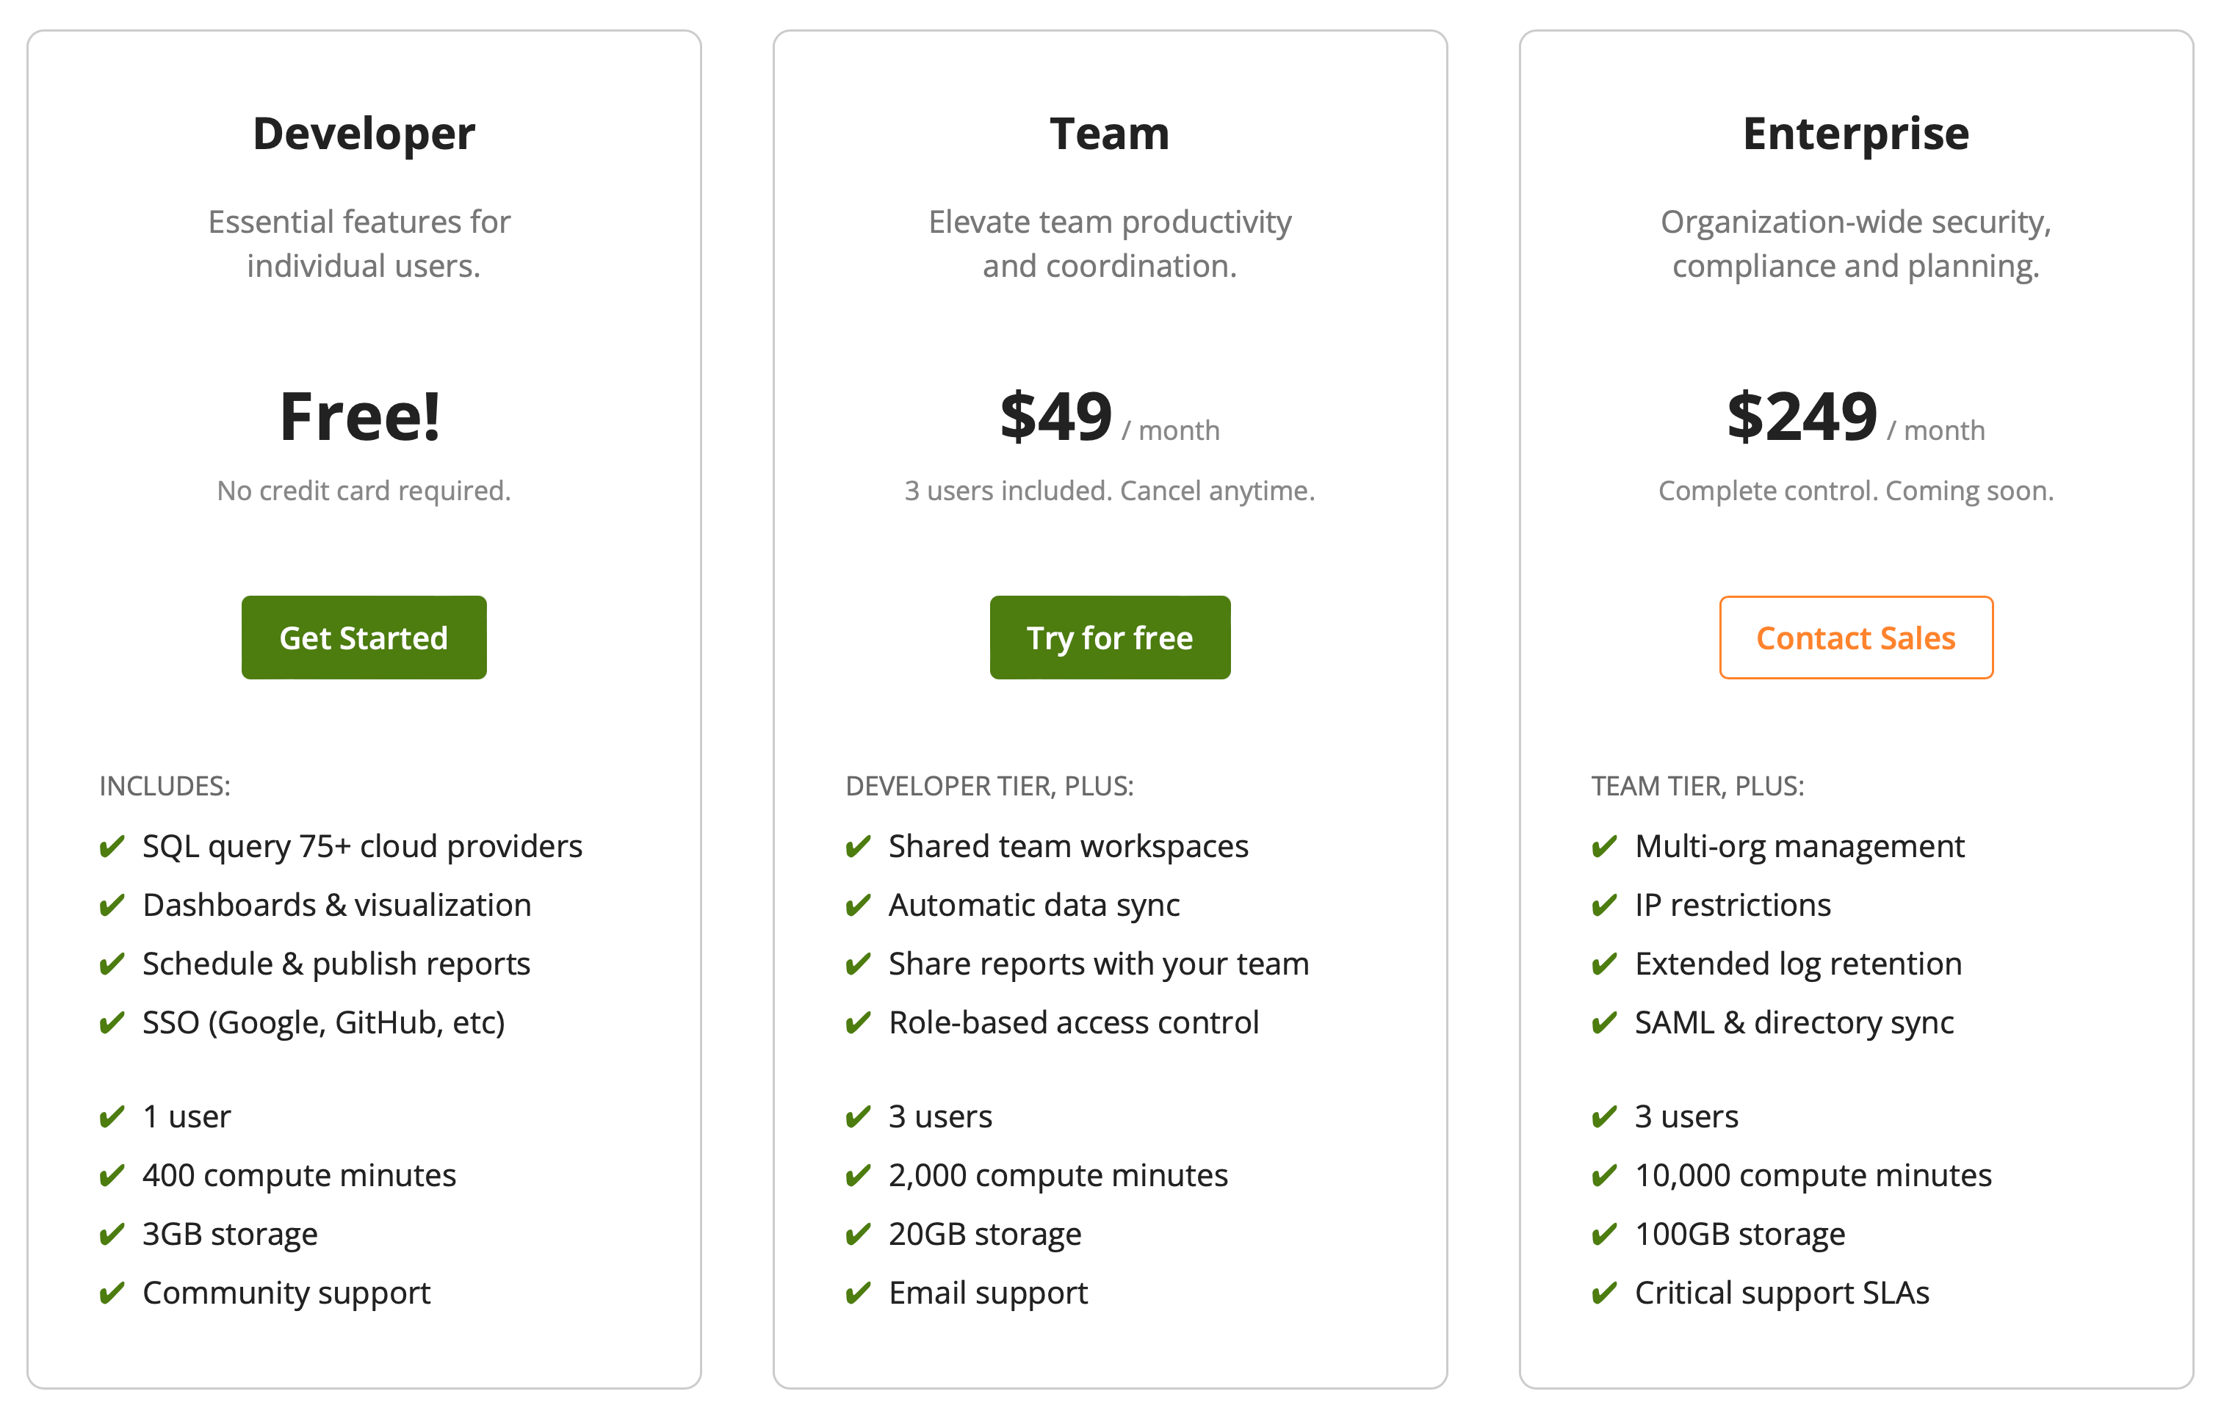Click checkmark next to Role-based access control

[x=858, y=1022]
